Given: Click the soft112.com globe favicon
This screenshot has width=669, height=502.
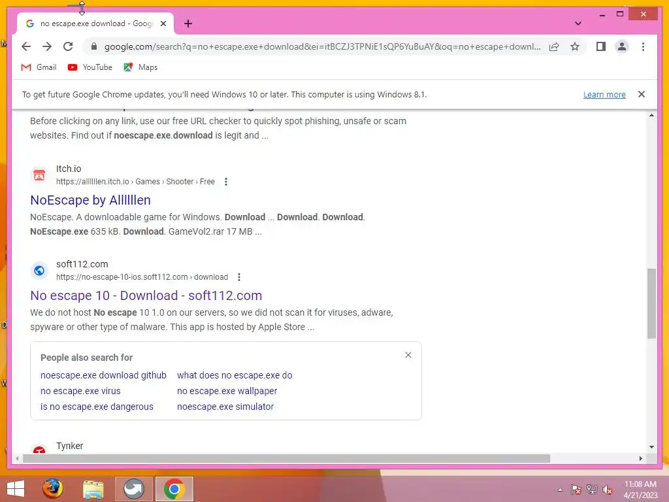Looking at the screenshot, I should [39, 271].
